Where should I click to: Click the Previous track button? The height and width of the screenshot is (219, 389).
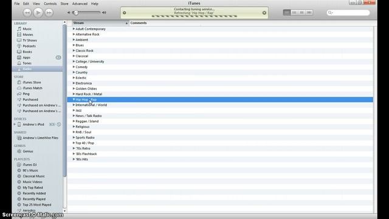(27, 13)
